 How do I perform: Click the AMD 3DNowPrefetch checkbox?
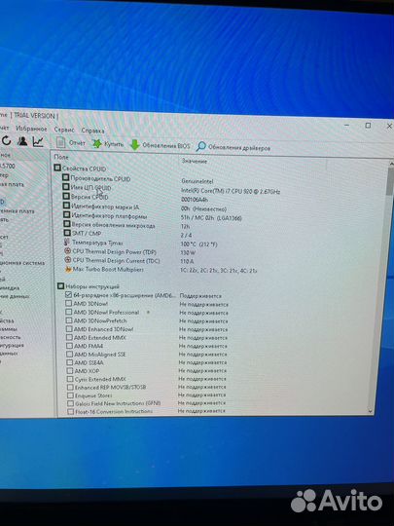pos(69,320)
